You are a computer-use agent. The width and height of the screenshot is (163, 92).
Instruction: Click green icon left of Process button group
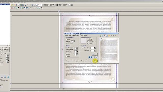(21, 5)
